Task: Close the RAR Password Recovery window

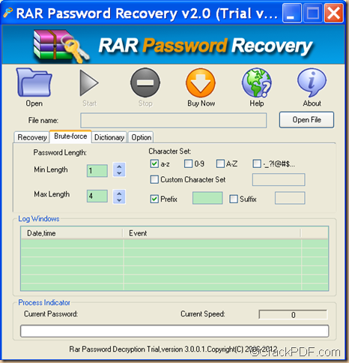Action: [333, 13]
